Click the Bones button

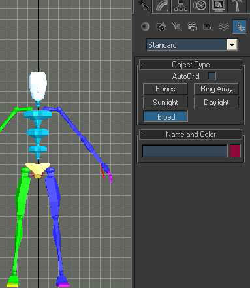click(x=165, y=89)
